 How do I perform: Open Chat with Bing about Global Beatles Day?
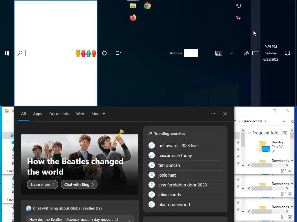pyautogui.click(x=67, y=208)
